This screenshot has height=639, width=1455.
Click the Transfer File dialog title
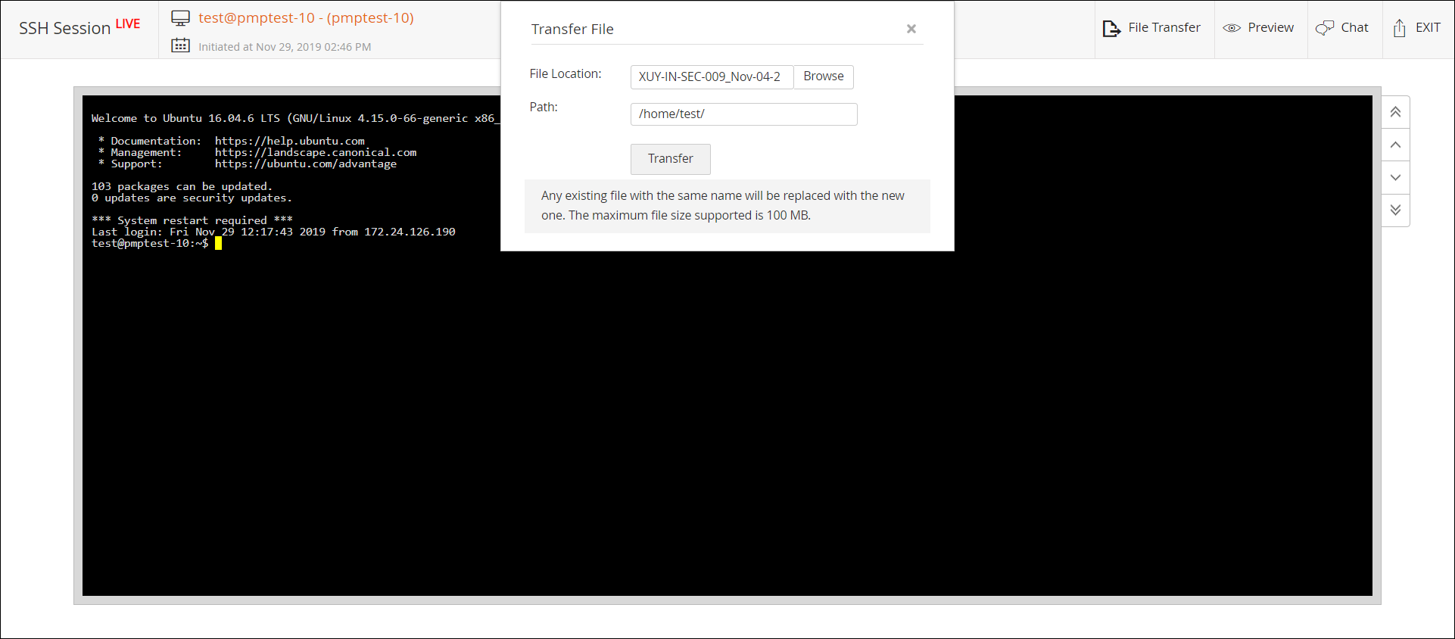(x=572, y=29)
